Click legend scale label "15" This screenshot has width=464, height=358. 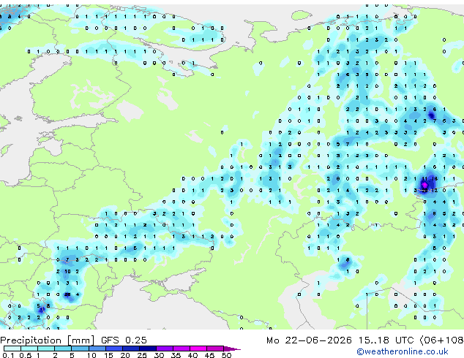pos(108,355)
